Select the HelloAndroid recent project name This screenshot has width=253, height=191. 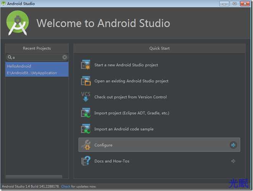19,66
